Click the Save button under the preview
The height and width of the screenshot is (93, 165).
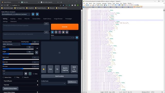(x=51, y=69)
